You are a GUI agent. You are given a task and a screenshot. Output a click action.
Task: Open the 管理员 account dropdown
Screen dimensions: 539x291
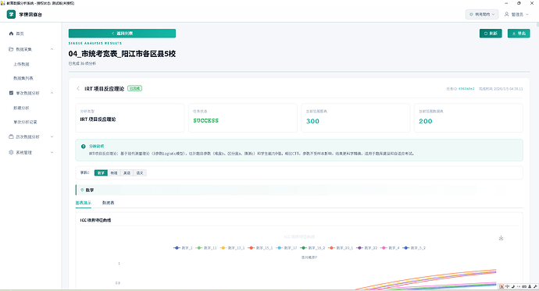(516, 14)
